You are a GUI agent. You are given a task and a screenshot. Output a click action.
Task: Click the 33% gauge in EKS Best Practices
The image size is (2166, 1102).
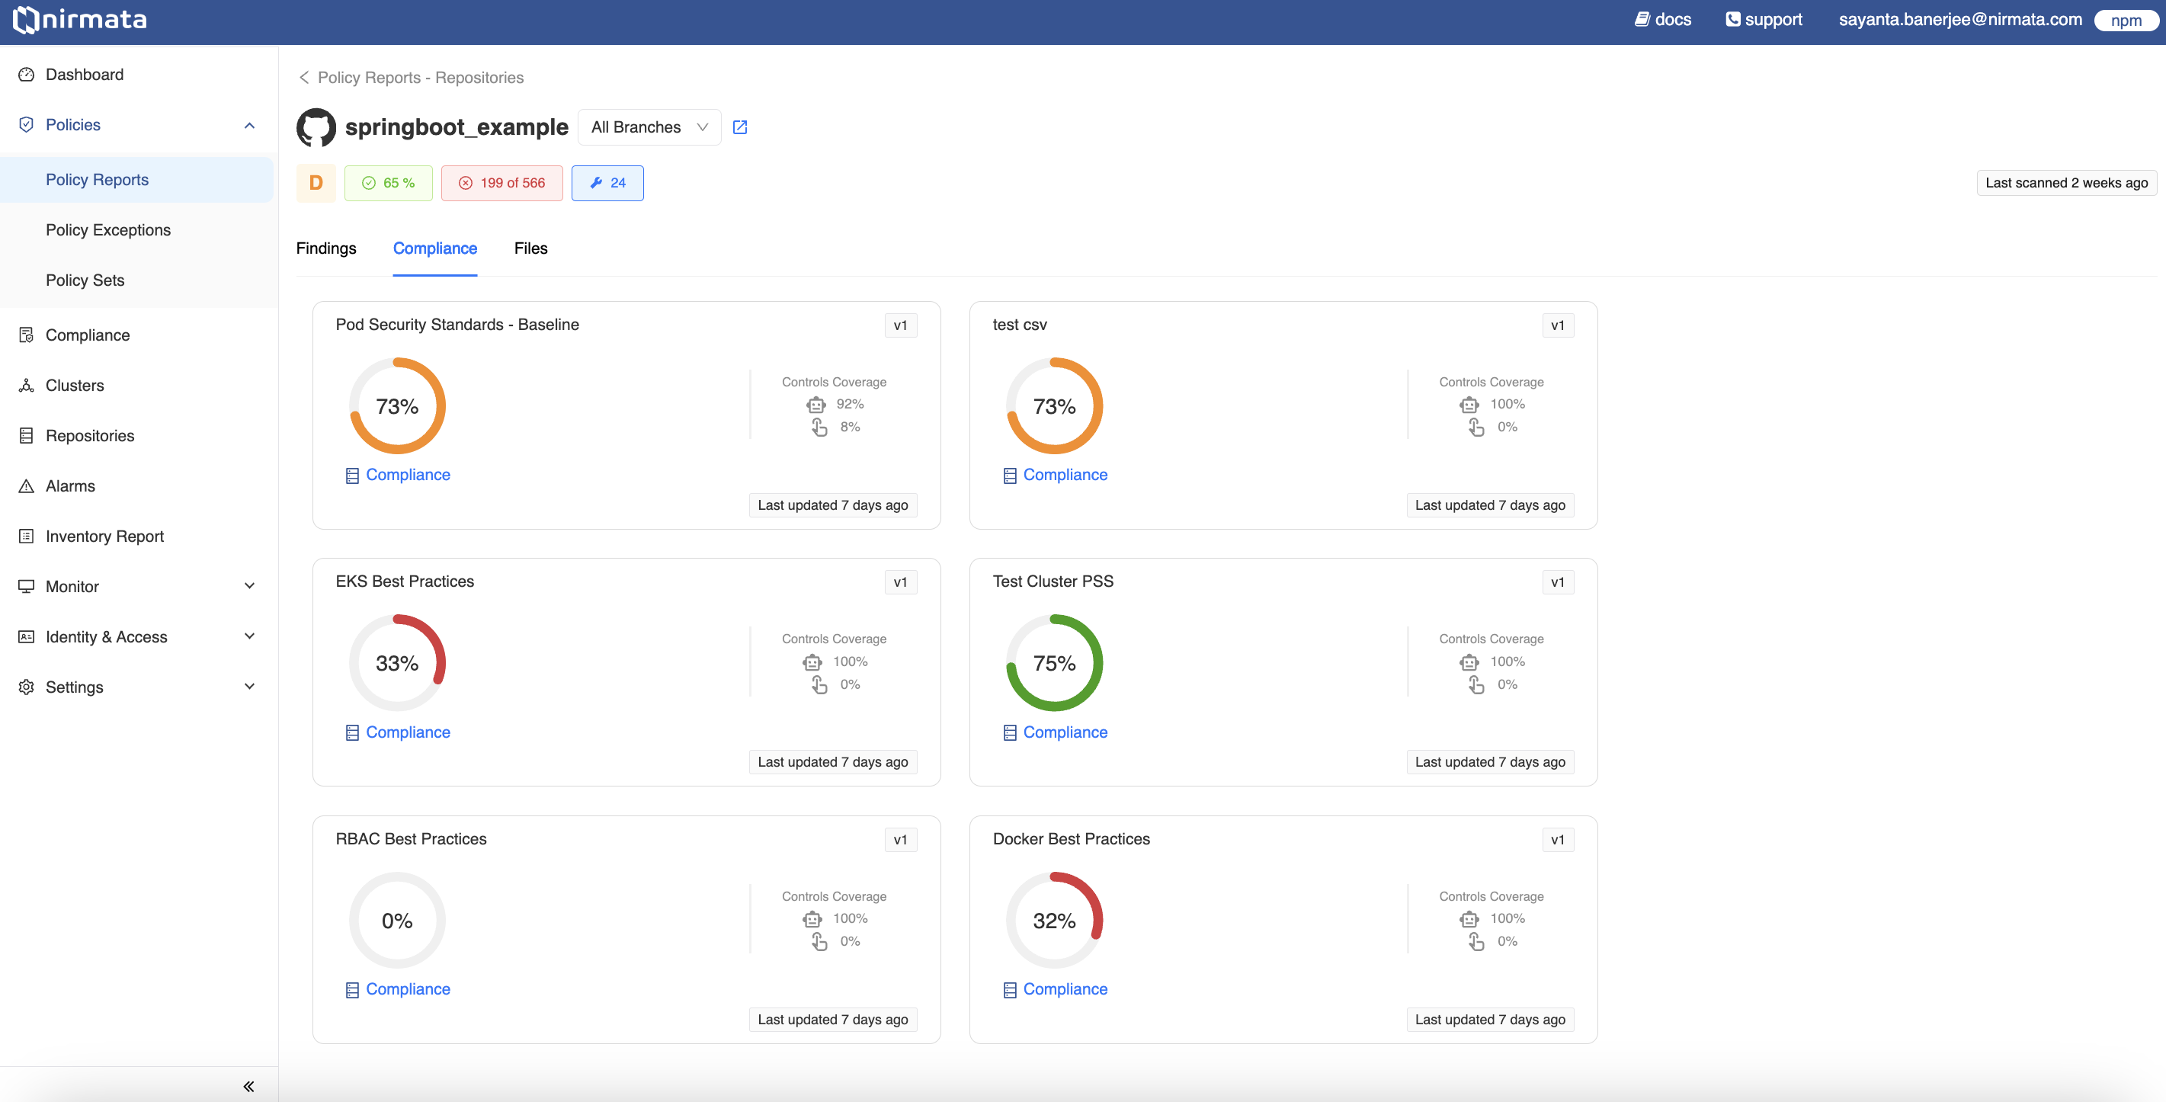point(397,663)
